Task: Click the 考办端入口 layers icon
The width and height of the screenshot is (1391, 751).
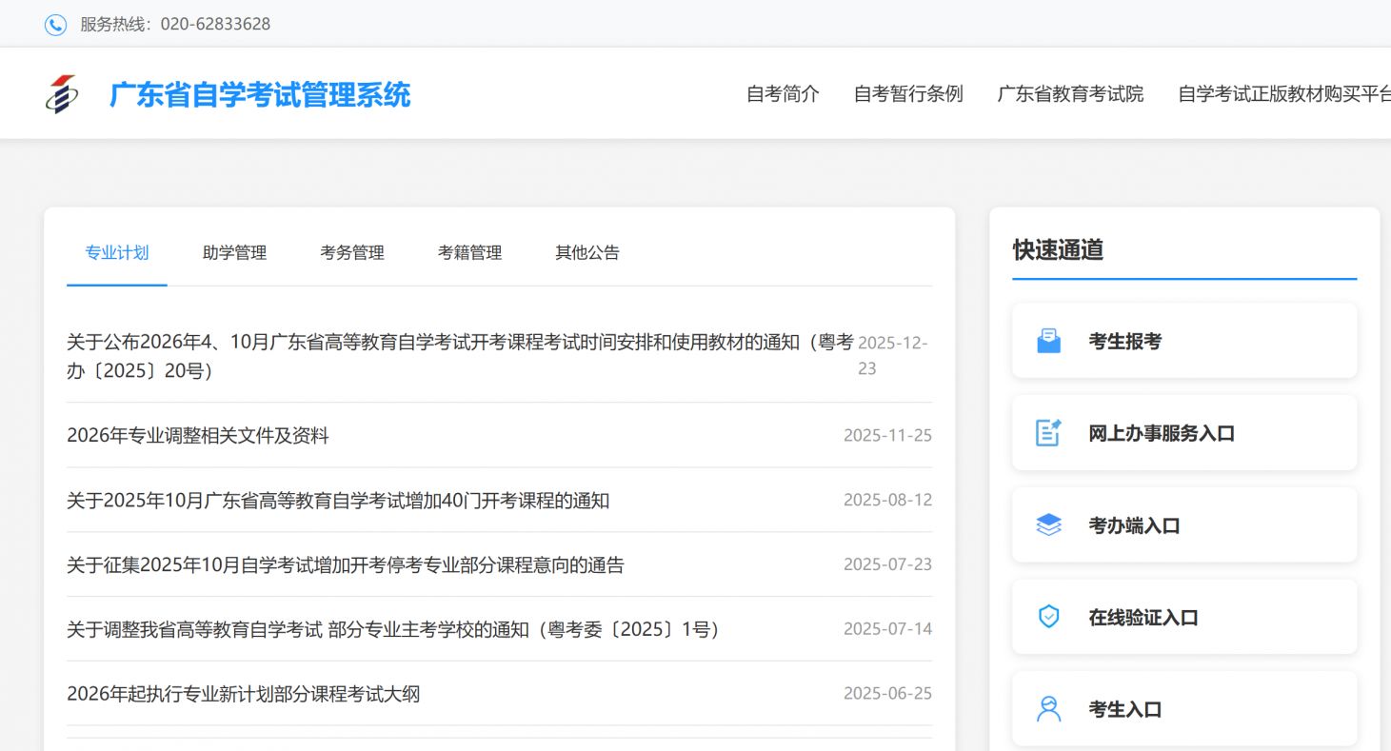Action: (1048, 525)
